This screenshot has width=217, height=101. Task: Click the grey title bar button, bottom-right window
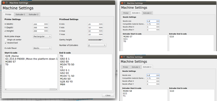(x=124, y=57)
